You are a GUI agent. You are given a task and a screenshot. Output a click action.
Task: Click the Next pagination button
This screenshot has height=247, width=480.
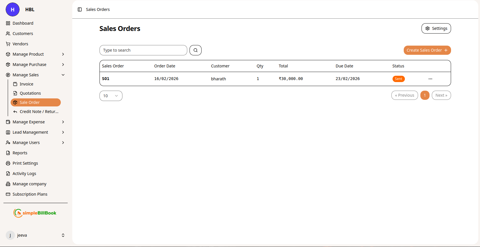(x=441, y=95)
